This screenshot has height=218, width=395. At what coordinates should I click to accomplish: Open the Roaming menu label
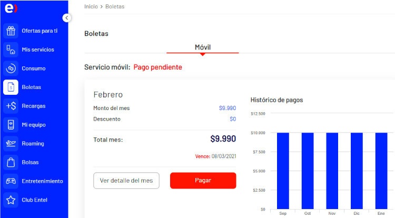pyautogui.click(x=33, y=143)
